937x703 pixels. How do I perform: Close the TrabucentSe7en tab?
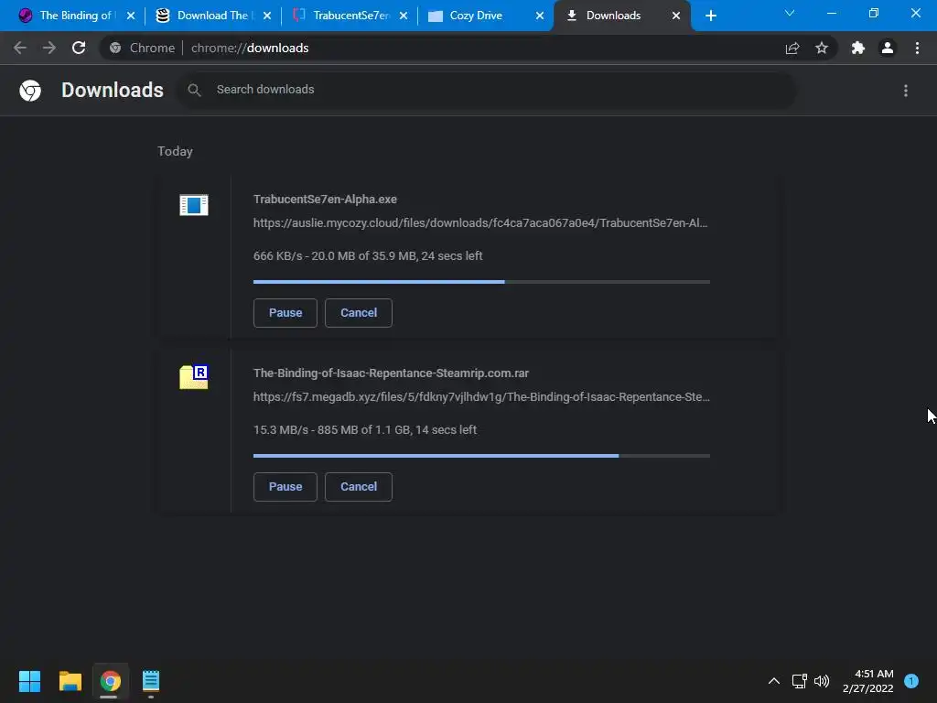tap(404, 16)
